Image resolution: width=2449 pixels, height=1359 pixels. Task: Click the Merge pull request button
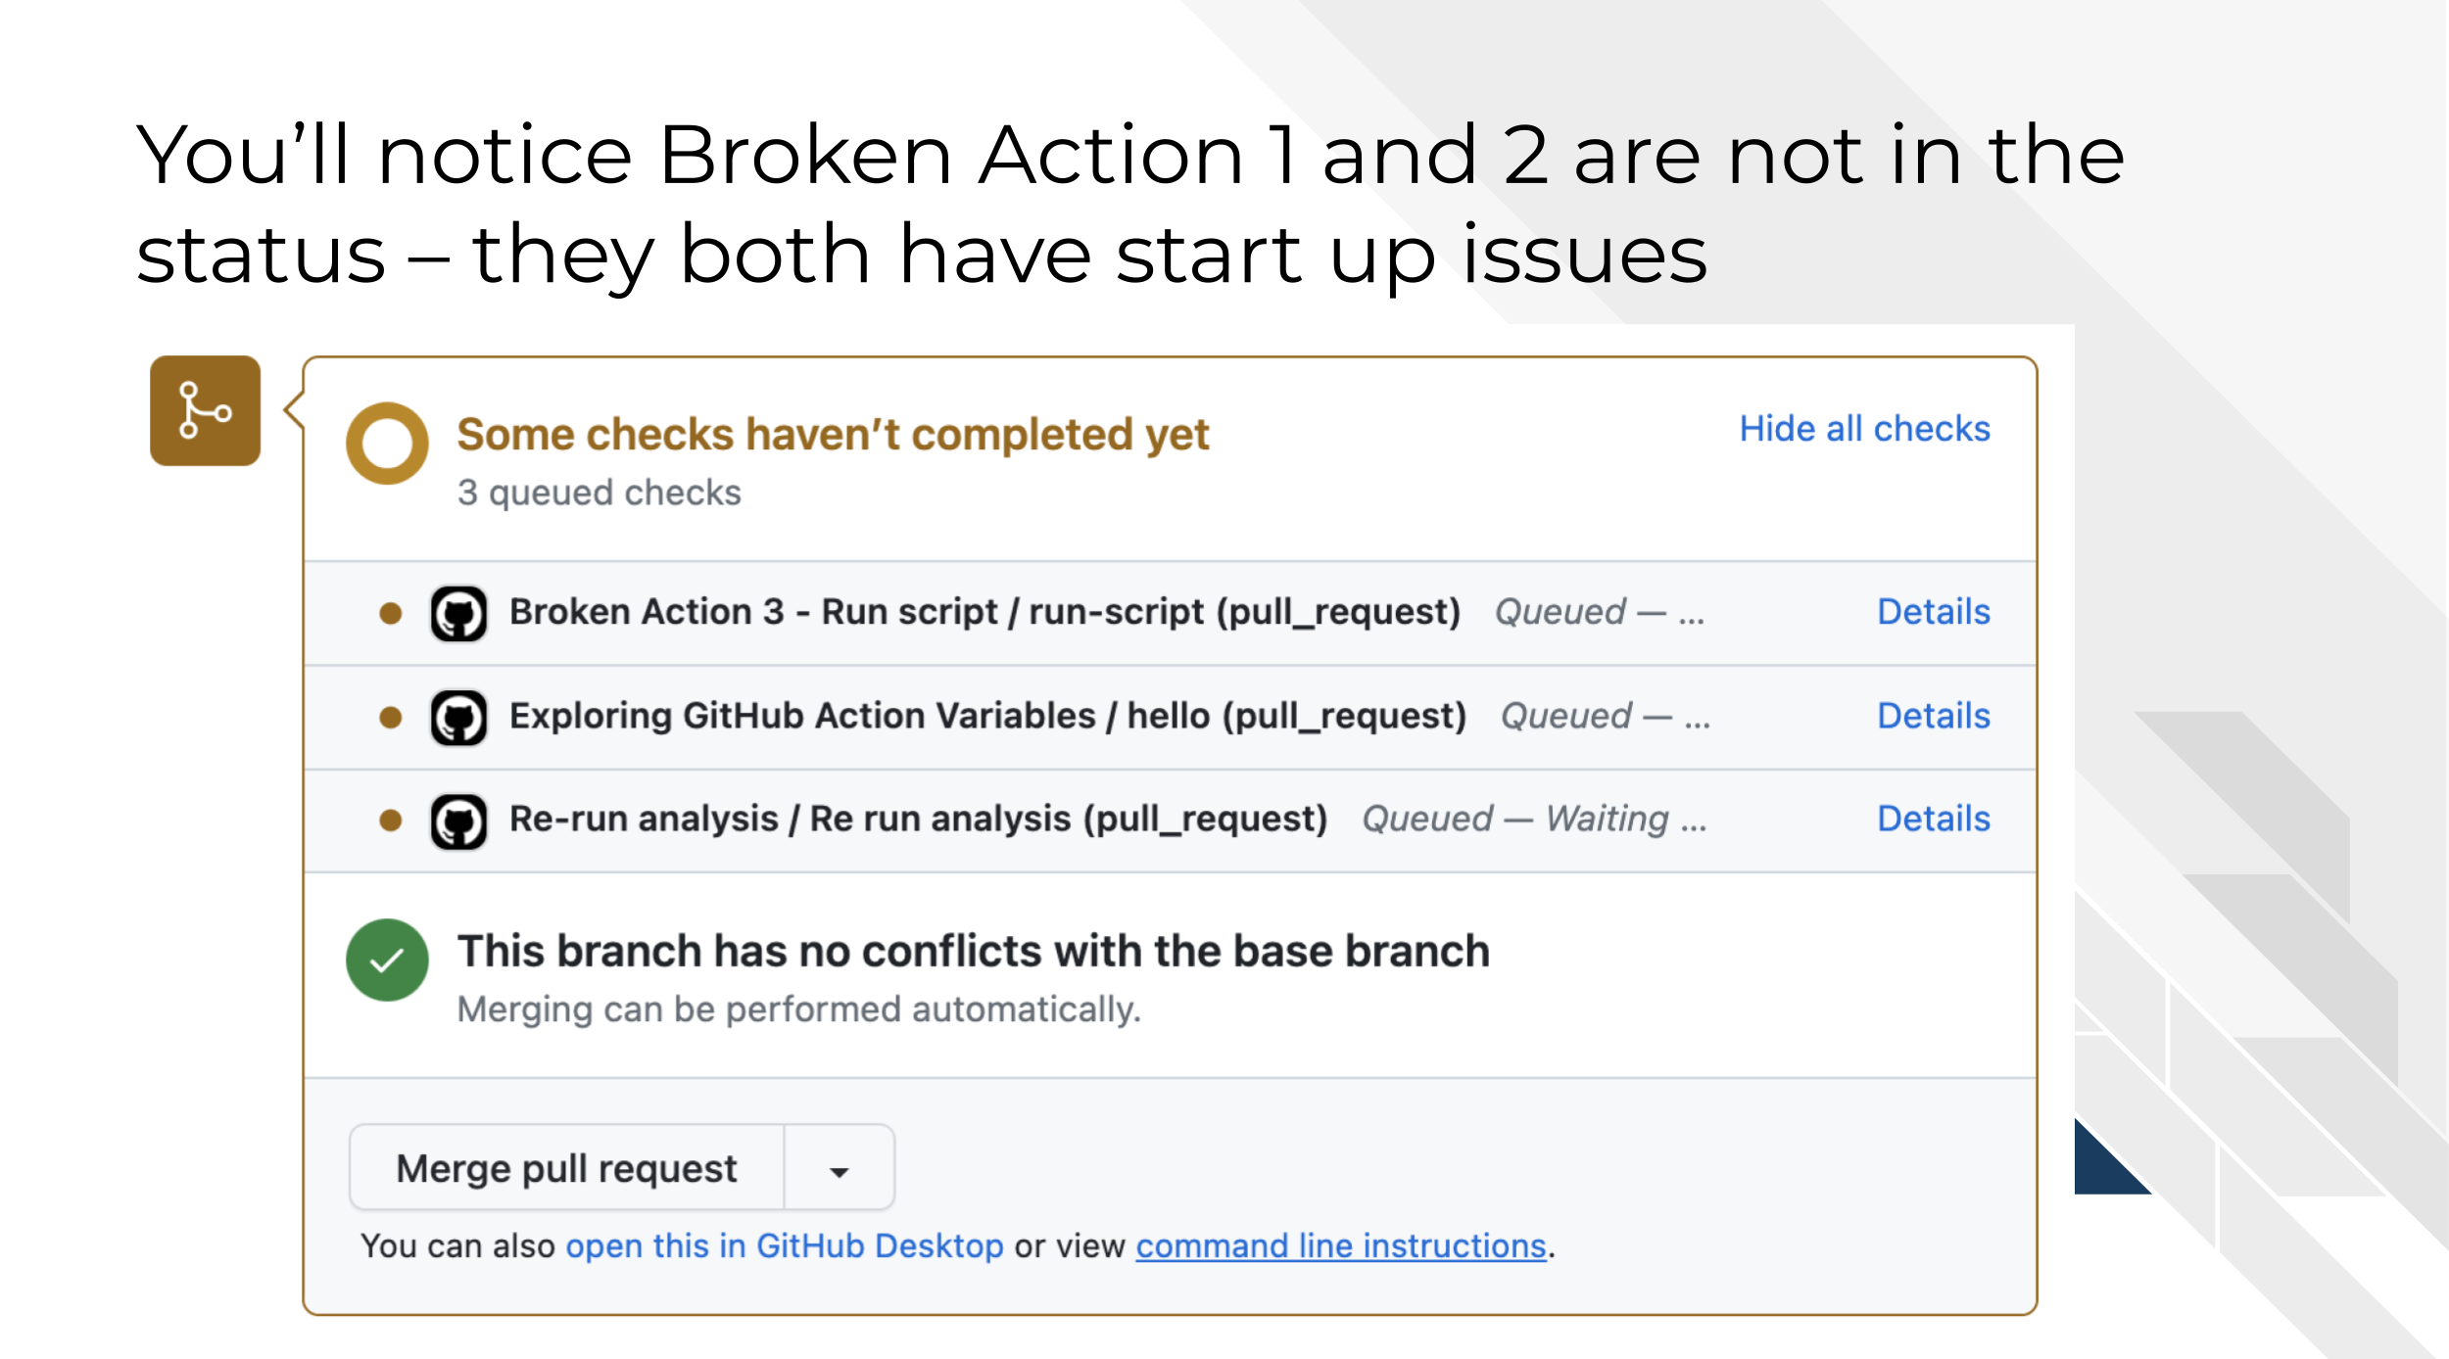pos(567,1168)
